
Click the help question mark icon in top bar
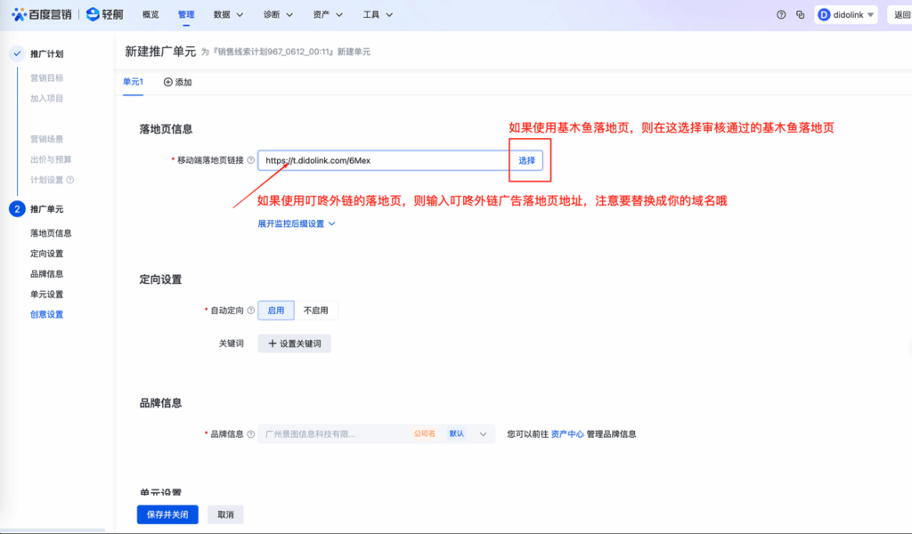pyautogui.click(x=781, y=15)
